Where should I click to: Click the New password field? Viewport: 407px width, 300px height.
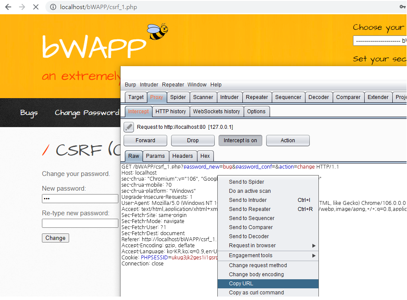click(x=80, y=199)
